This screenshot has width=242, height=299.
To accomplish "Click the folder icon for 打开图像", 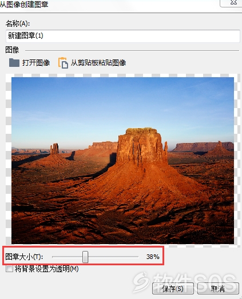I will pyautogui.click(x=14, y=63).
